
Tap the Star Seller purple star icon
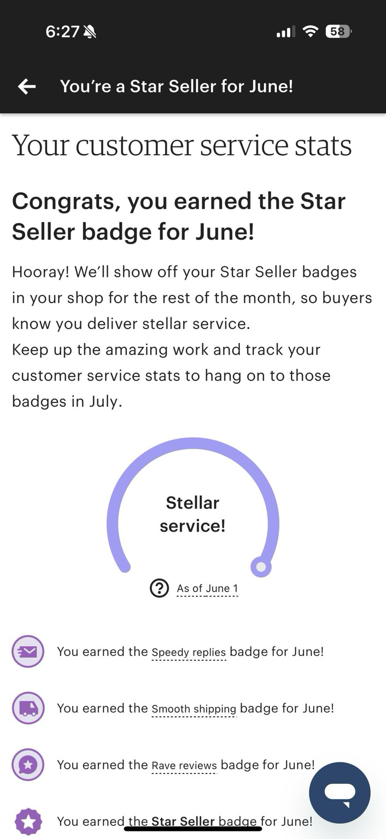(28, 822)
